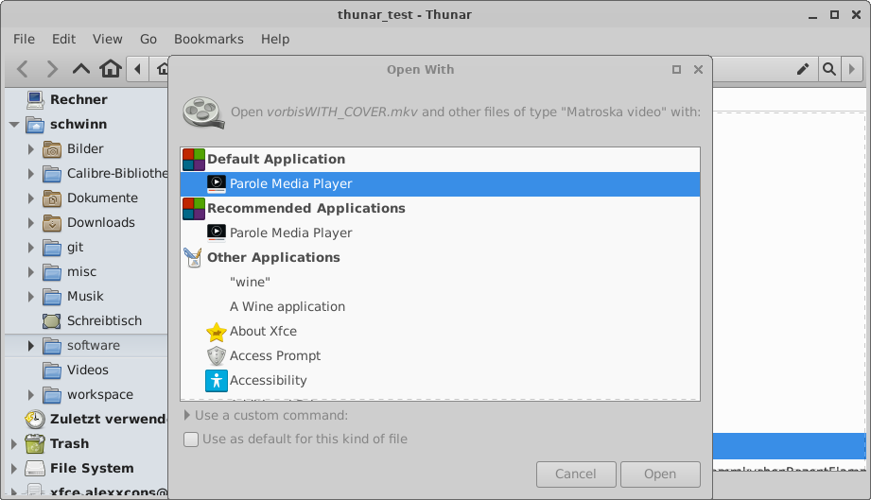The width and height of the screenshot is (871, 500).
Task: Click the Open button
Action: 660,474
